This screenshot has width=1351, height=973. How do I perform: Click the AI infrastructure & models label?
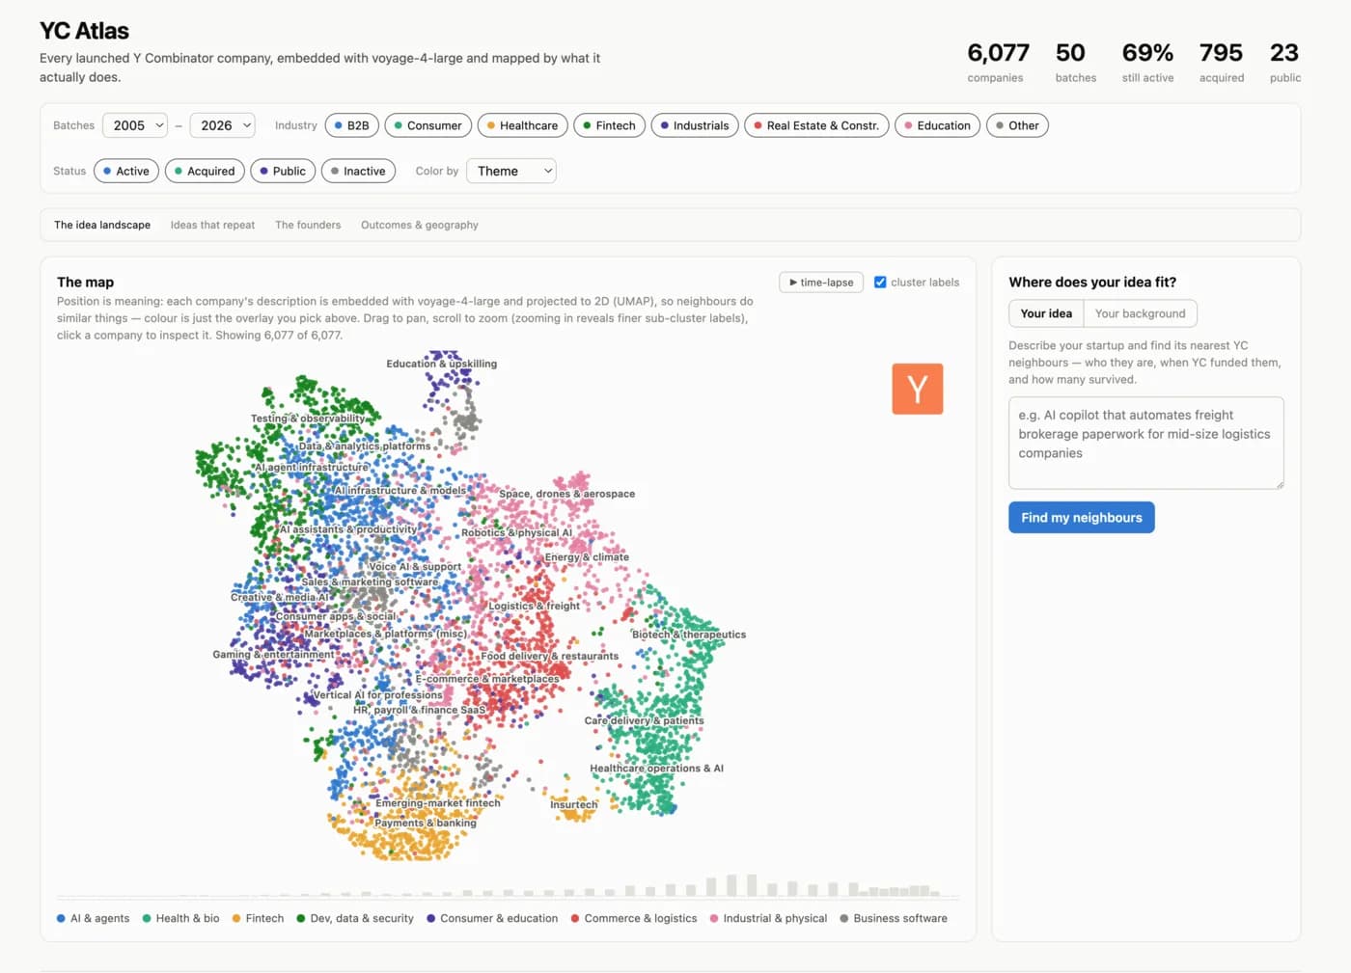coord(400,491)
